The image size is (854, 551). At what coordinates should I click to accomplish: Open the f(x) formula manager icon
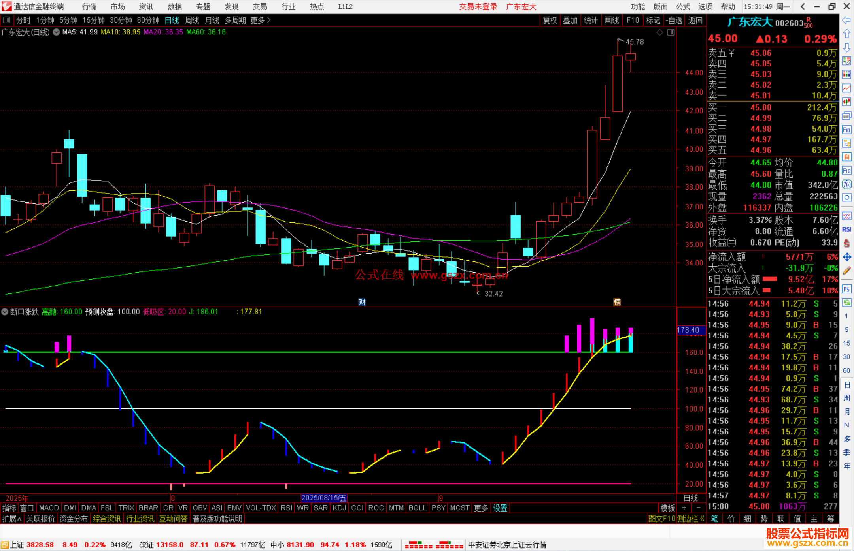[x=846, y=184]
